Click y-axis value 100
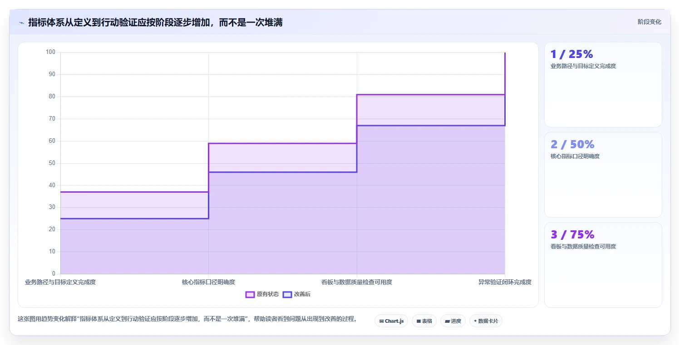The height and width of the screenshot is (345, 680). click(x=51, y=52)
